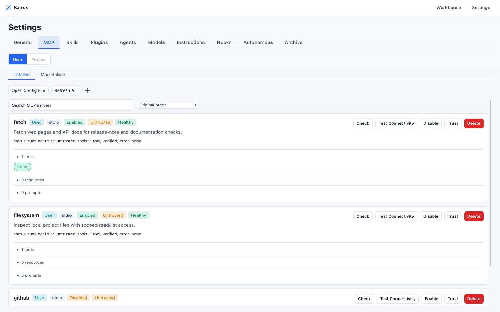This screenshot has width=500, height=312.
Task: Switch to the Models tab
Action: (x=157, y=42)
